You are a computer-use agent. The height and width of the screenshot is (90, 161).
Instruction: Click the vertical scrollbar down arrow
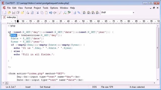[158, 80]
